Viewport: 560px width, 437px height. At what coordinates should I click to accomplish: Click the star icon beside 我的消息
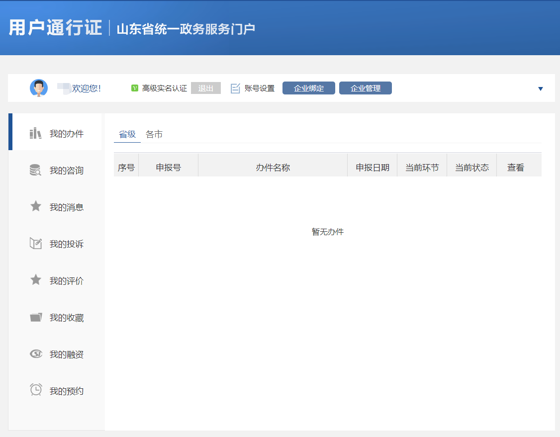tap(36, 206)
